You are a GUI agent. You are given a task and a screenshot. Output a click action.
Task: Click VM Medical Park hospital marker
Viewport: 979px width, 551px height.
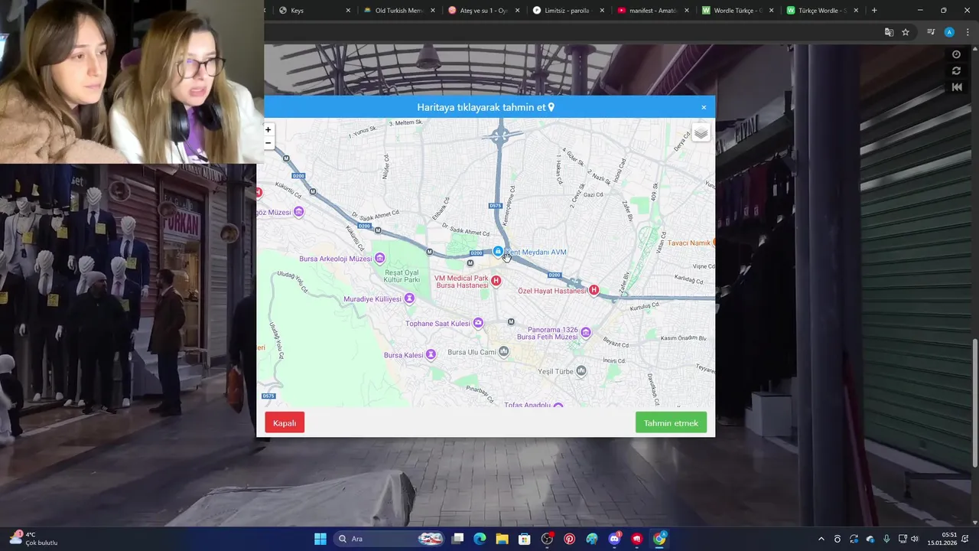[x=496, y=281]
